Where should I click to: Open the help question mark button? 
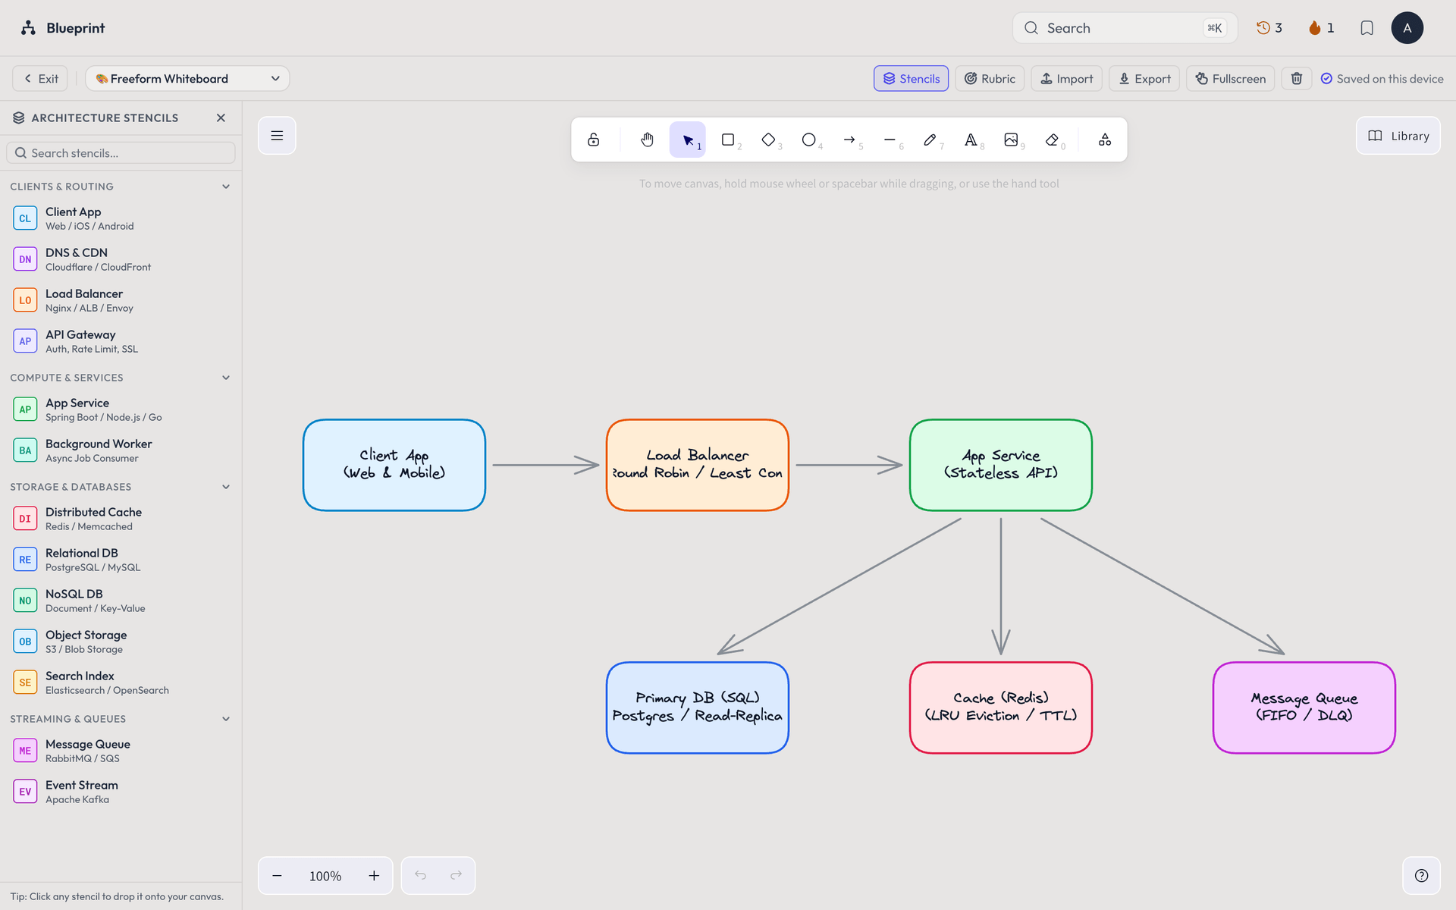point(1421,876)
